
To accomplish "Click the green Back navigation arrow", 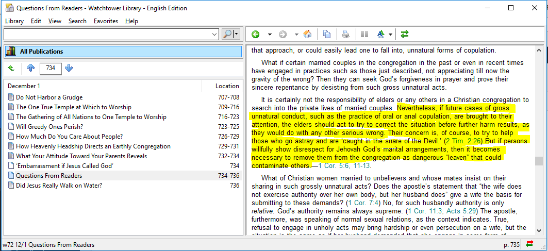I will click(x=256, y=35).
